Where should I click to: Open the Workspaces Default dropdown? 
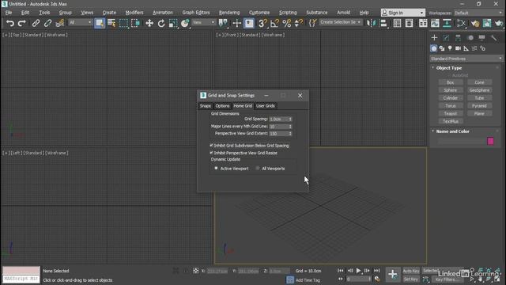(x=478, y=13)
